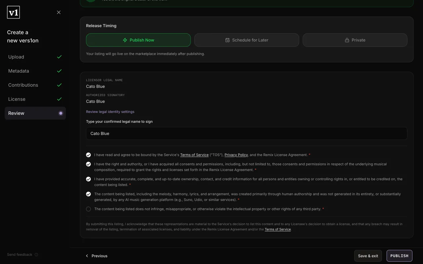Click the Send feedback info icon
The height and width of the screenshot is (264, 423).
[x=36, y=255]
